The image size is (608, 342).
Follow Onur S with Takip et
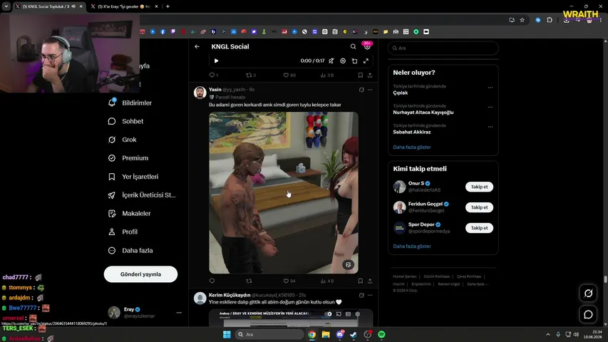479,187
